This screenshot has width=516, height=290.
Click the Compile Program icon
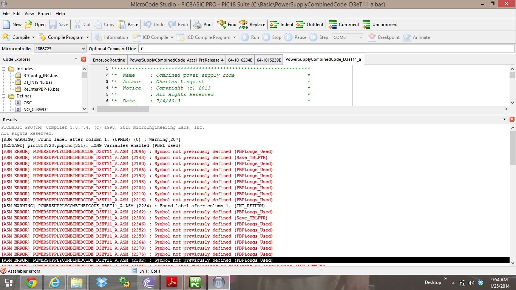pos(42,37)
